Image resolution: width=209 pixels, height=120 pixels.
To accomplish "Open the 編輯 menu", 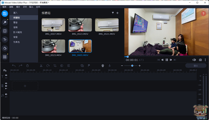I will (11, 7).
